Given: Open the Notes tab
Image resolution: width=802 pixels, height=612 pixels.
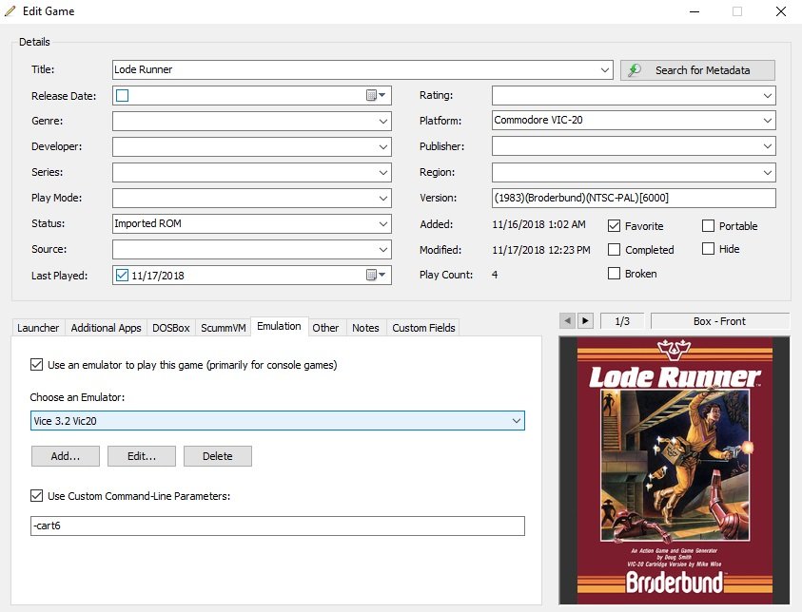Looking at the screenshot, I should pos(365,328).
